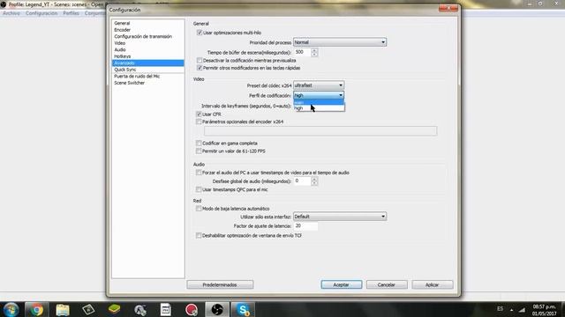This screenshot has height=317, width=565.
Task: Click the x264 optional parameters text box
Action: tap(320, 131)
